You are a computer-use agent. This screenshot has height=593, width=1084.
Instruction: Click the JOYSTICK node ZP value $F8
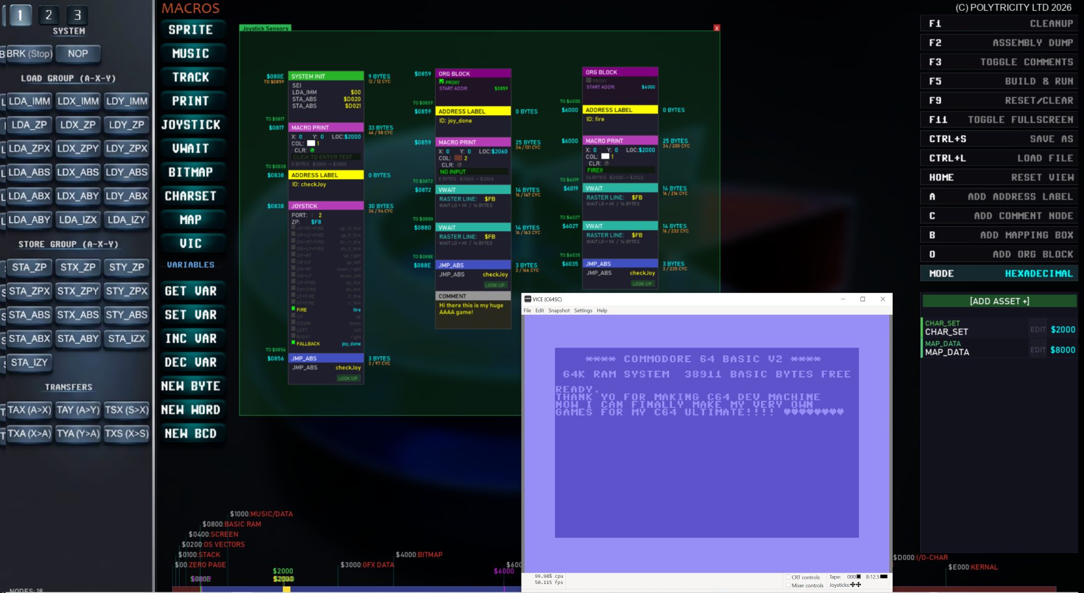click(316, 222)
